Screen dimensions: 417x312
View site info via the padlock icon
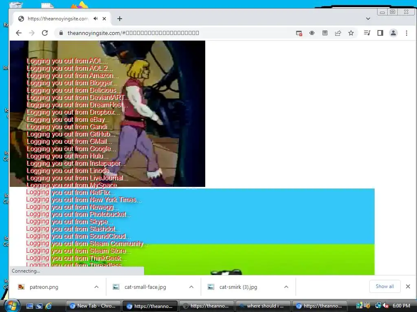61,33
